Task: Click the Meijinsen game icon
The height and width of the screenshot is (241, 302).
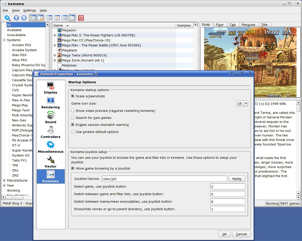Action: [x=59, y=65]
